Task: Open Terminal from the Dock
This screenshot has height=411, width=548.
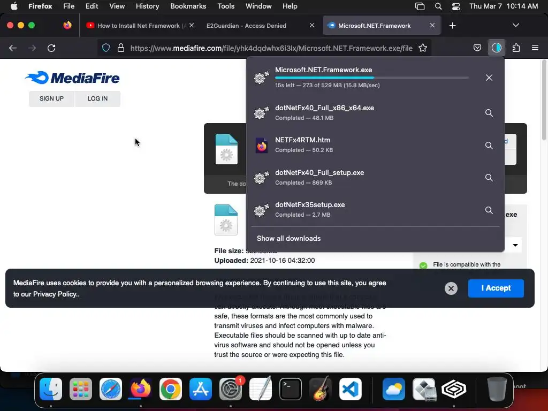Action: [291, 389]
